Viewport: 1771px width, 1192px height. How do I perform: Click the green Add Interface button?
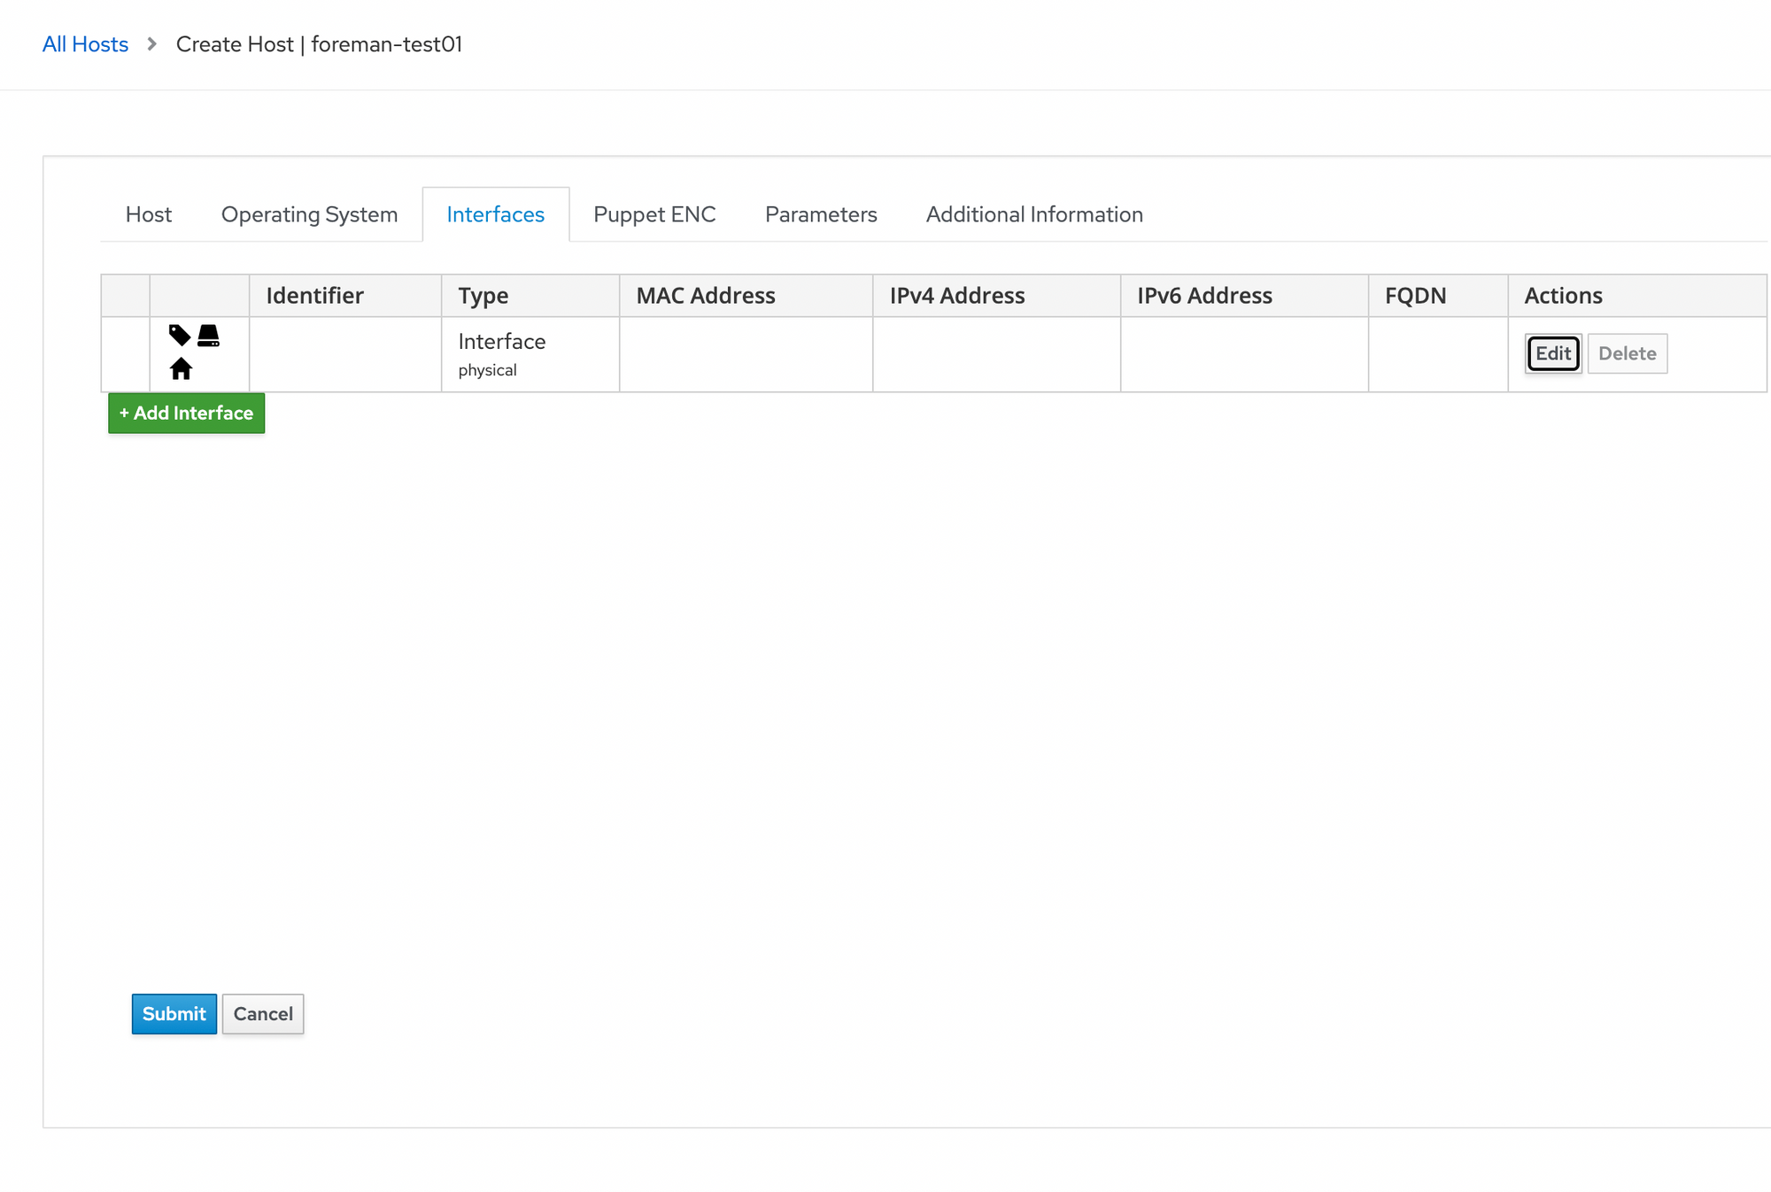186,413
